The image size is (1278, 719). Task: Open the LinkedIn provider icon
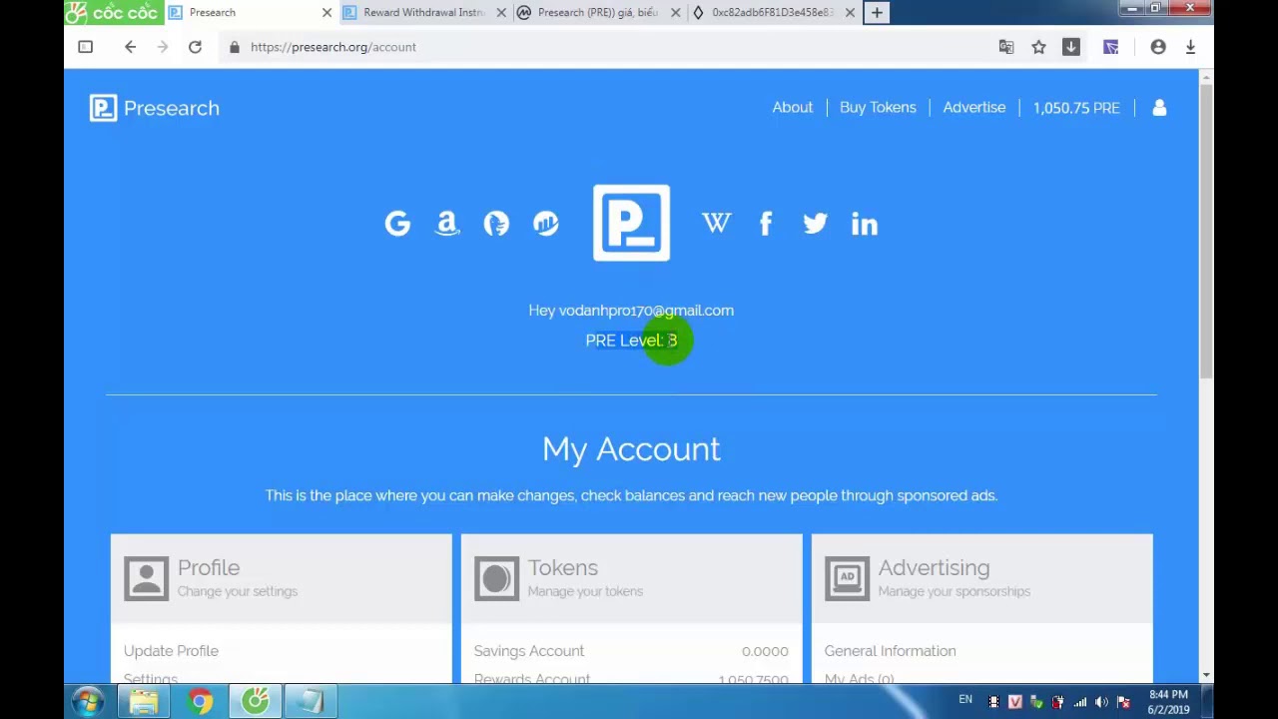865,224
